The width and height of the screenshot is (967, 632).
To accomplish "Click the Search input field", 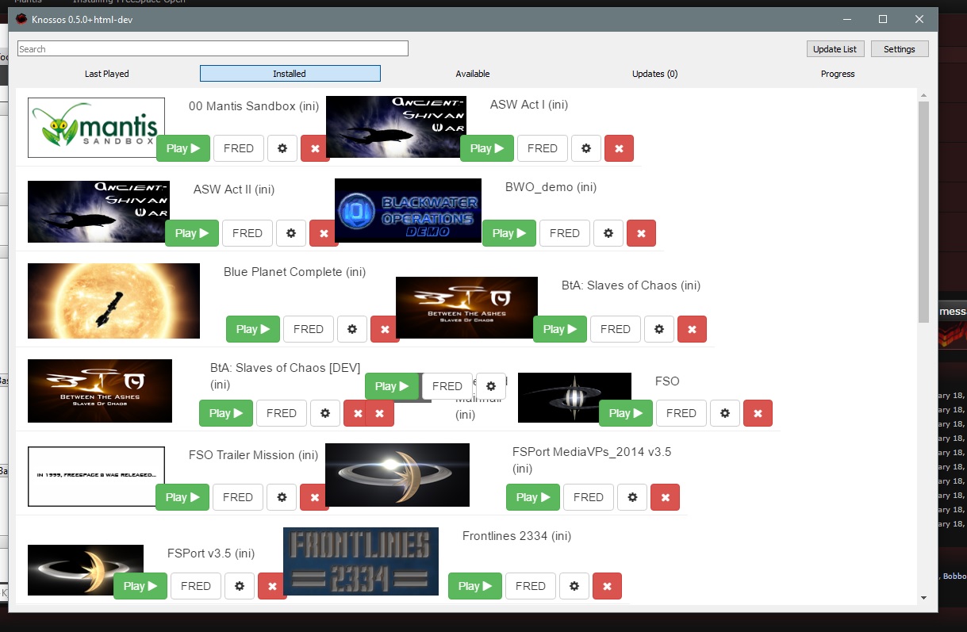I will pyautogui.click(x=213, y=49).
